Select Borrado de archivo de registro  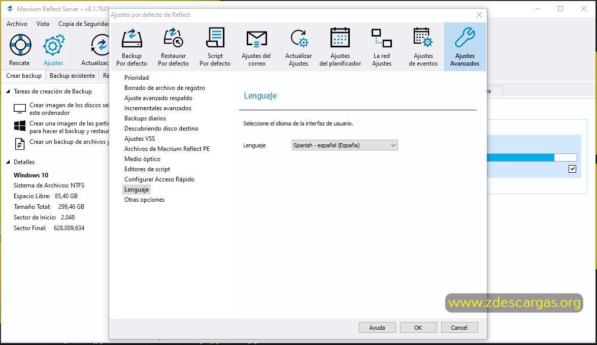click(x=164, y=88)
